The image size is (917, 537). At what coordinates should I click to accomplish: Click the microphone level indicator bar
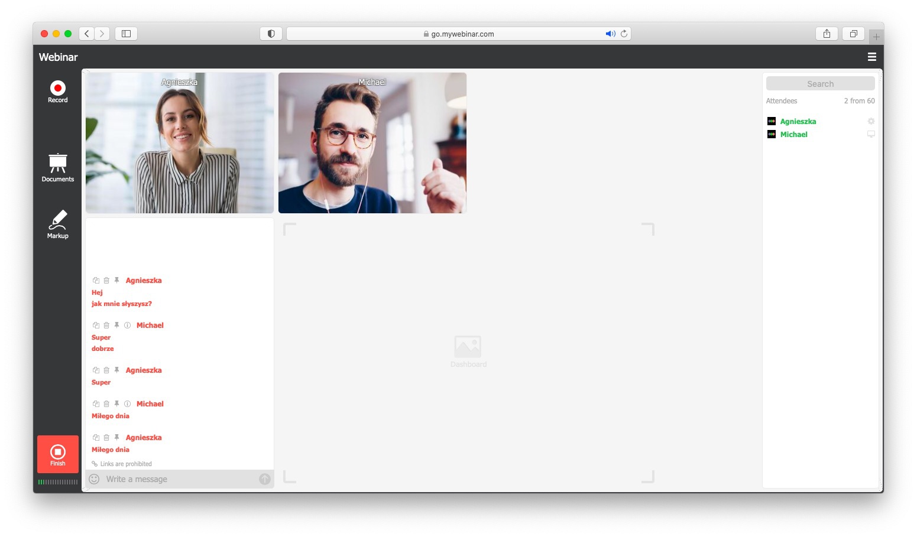58,482
